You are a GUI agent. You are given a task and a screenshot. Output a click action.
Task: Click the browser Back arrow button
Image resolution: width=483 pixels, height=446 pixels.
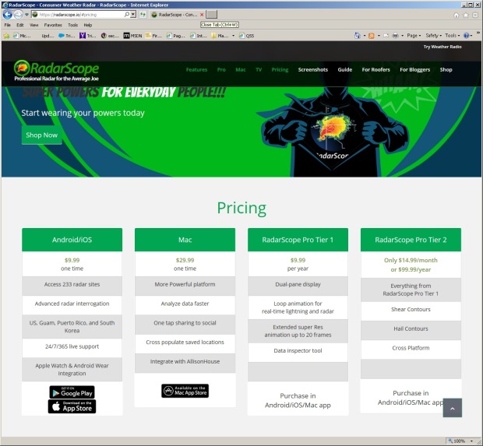[8, 15]
